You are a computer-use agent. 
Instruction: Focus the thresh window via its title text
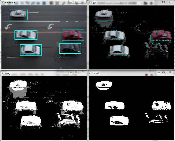(x=96, y=73)
